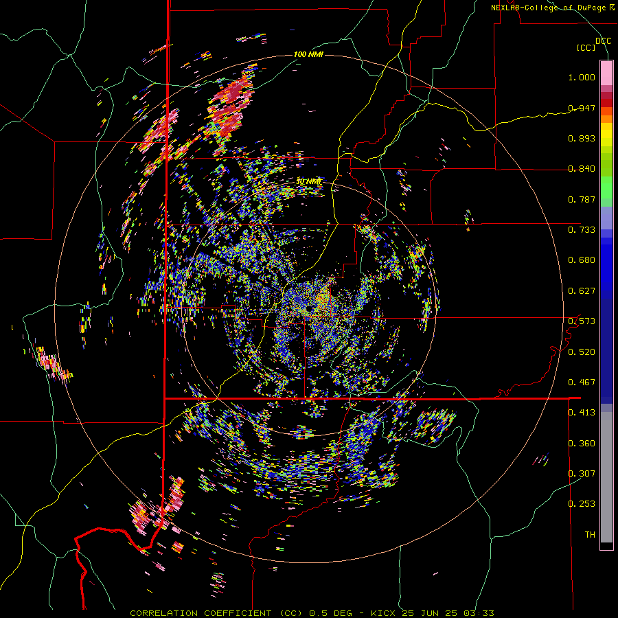Image resolution: width=618 pixels, height=618 pixels.
Task: Select the 0.467 scale value
Action: pyautogui.click(x=582, y=382)
